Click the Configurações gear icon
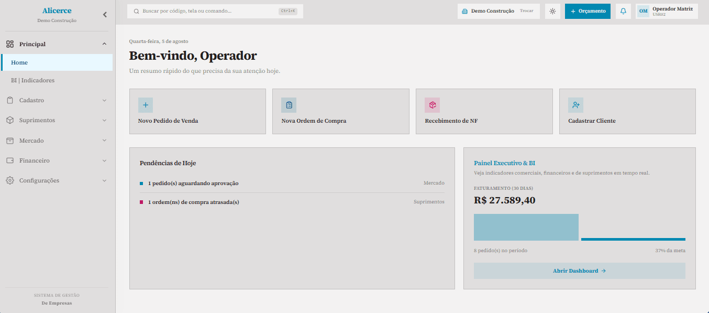 click(x=10, y=180)
